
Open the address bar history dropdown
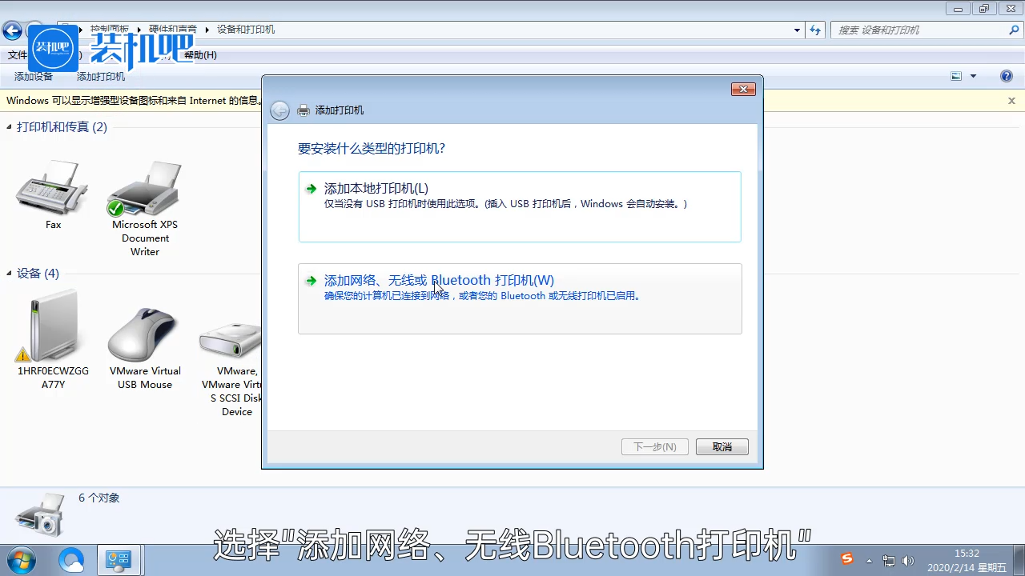tap(797, 30)
